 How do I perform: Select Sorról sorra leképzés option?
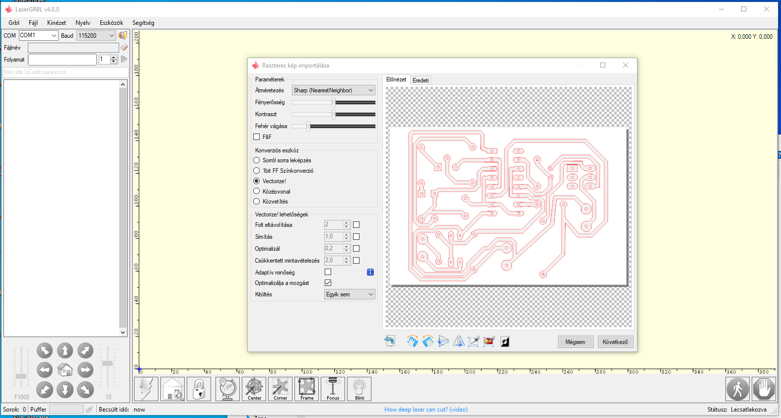point(257,160)
